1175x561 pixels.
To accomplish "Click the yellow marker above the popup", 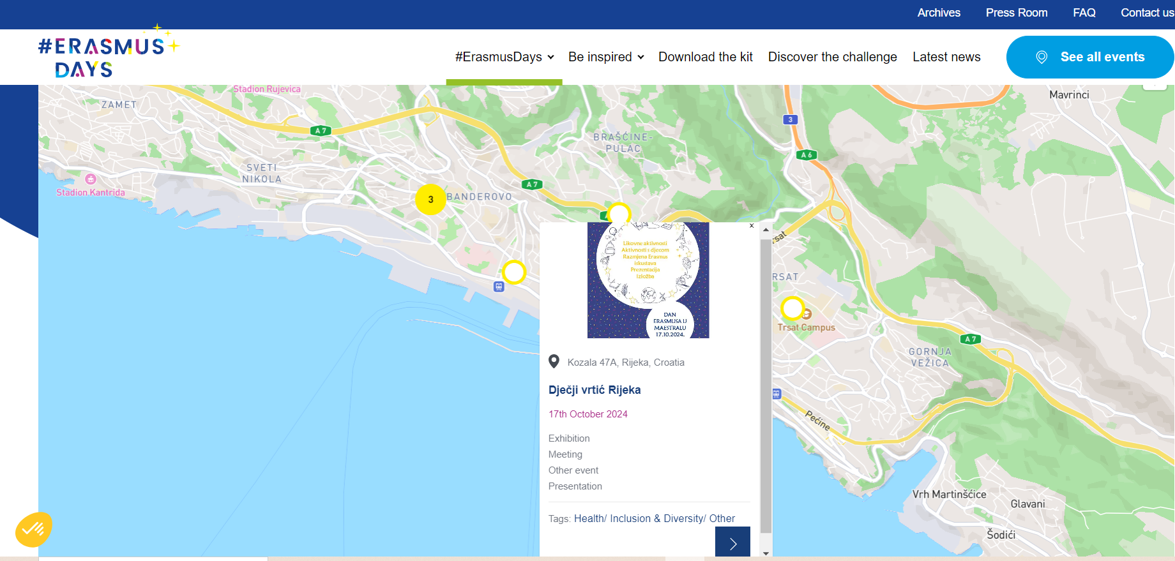I will coord(619,214).
